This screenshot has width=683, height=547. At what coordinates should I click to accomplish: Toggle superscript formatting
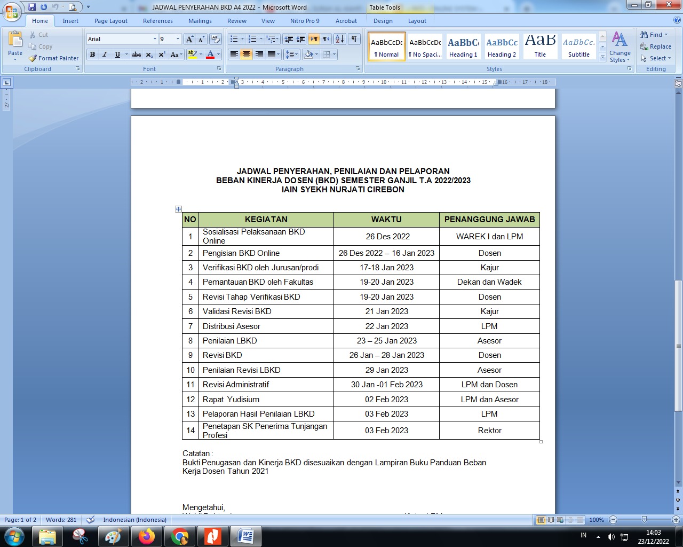pos(162,54)
